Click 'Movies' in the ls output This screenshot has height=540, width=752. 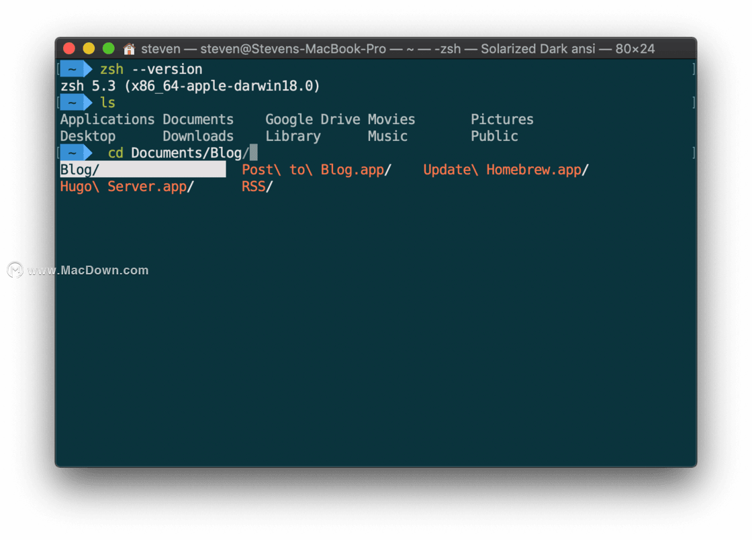391,119
